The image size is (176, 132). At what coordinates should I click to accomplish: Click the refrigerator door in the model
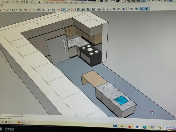click(x=58, y=49)
